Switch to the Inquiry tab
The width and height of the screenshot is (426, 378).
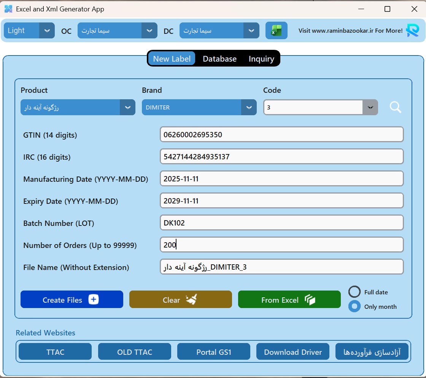point(261,59)
